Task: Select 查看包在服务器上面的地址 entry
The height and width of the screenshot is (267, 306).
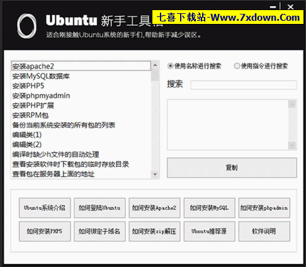Action: click(81, 174)
